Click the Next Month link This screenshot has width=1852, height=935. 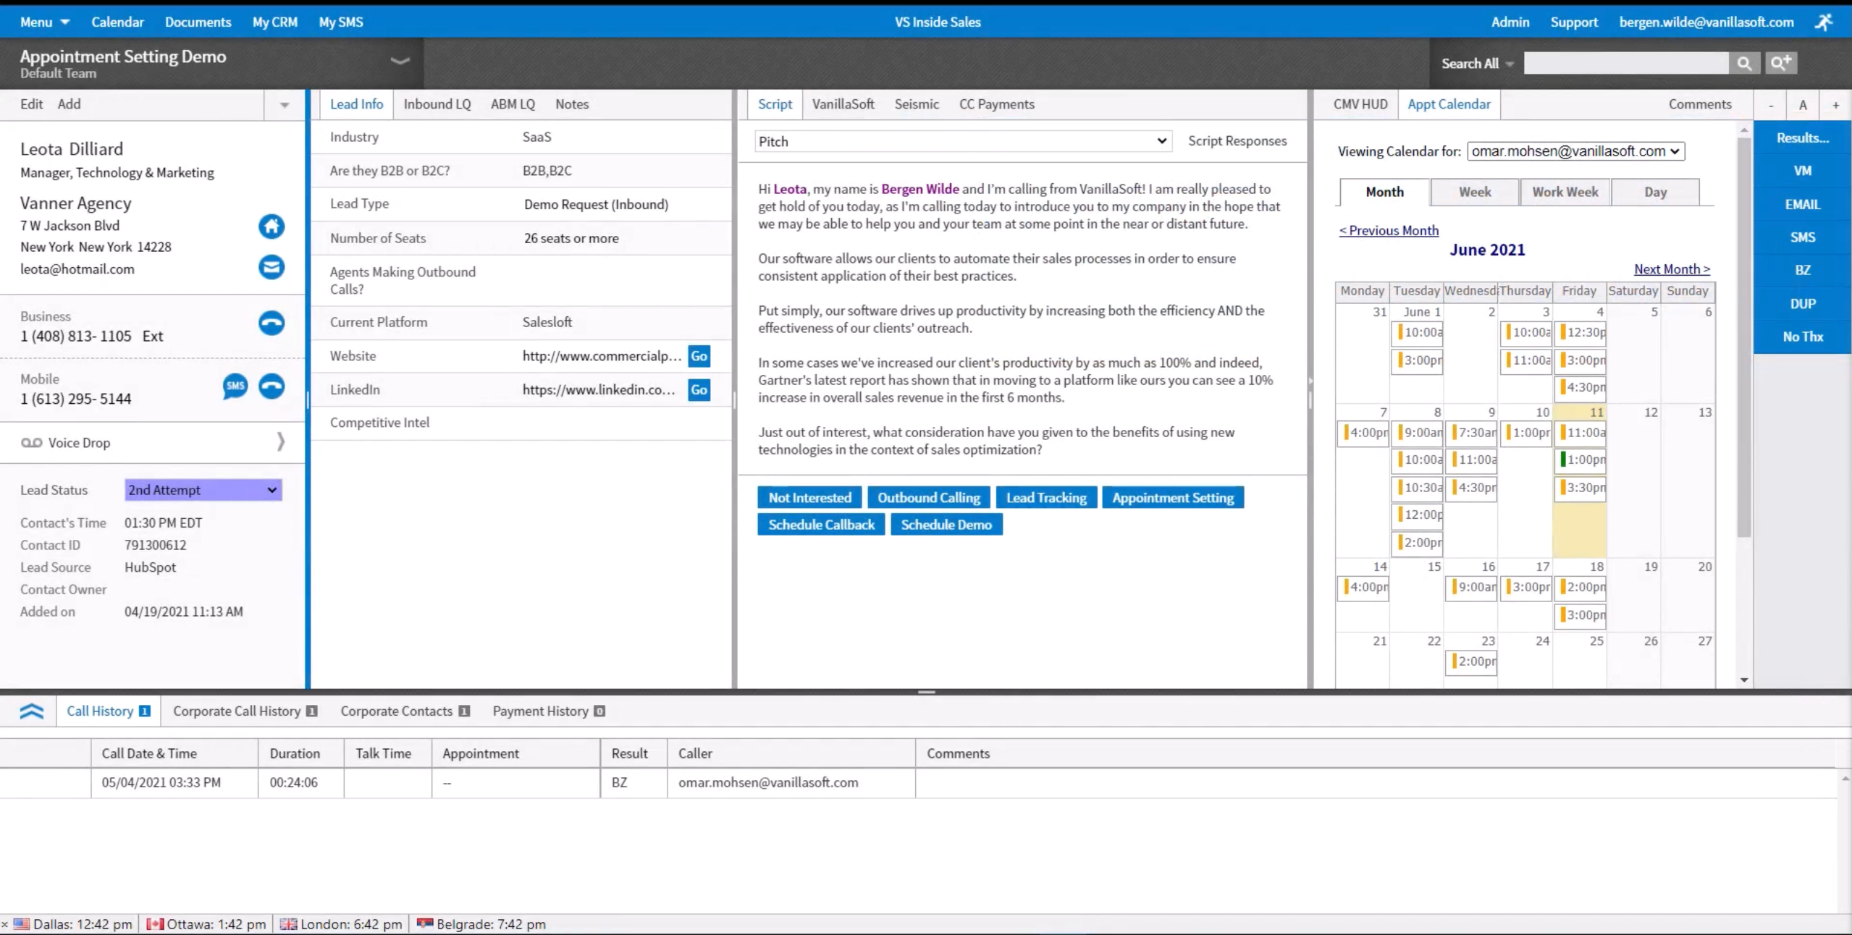coord(1671,269)
